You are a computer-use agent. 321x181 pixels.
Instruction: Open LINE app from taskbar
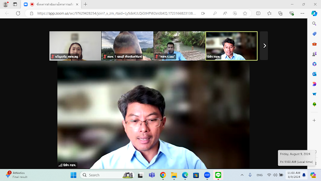pos(218,175)
